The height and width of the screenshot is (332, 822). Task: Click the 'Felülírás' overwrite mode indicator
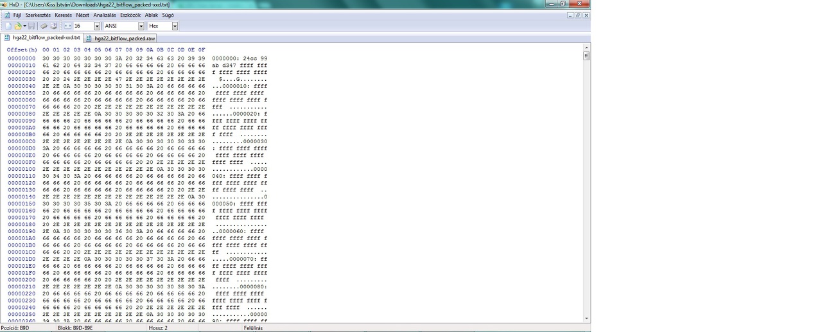pyautogui.click(x=253, y=328)
